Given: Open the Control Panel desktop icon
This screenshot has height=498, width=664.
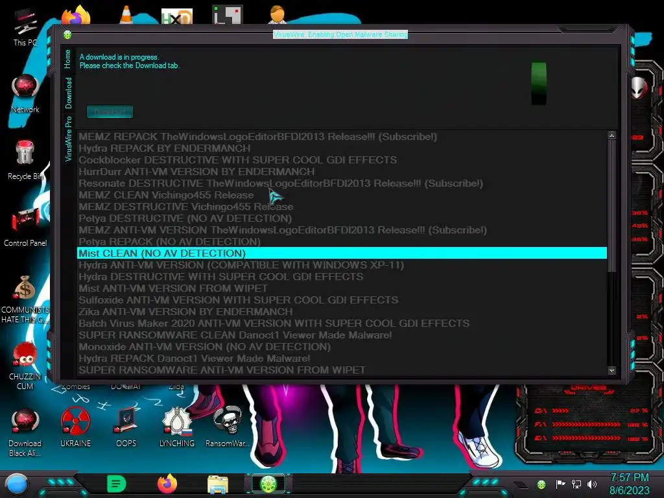Looking at the screenshot, I should click(x=25, y=227).
